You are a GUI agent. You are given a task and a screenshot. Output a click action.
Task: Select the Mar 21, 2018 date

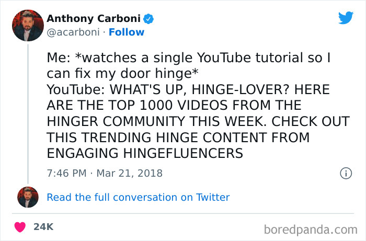click(x=129, y=173)
